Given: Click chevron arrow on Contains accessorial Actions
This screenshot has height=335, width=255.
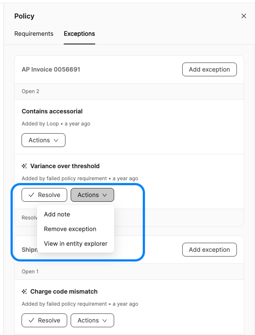Looking at the screenshot, I should (x=56, y=141).
